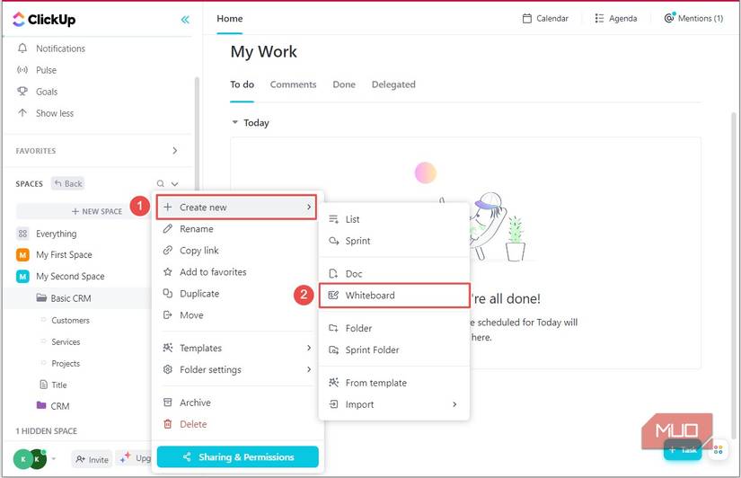
Task: Collapse the sidebar with double-chevron icon
Action: click(185, 20)
